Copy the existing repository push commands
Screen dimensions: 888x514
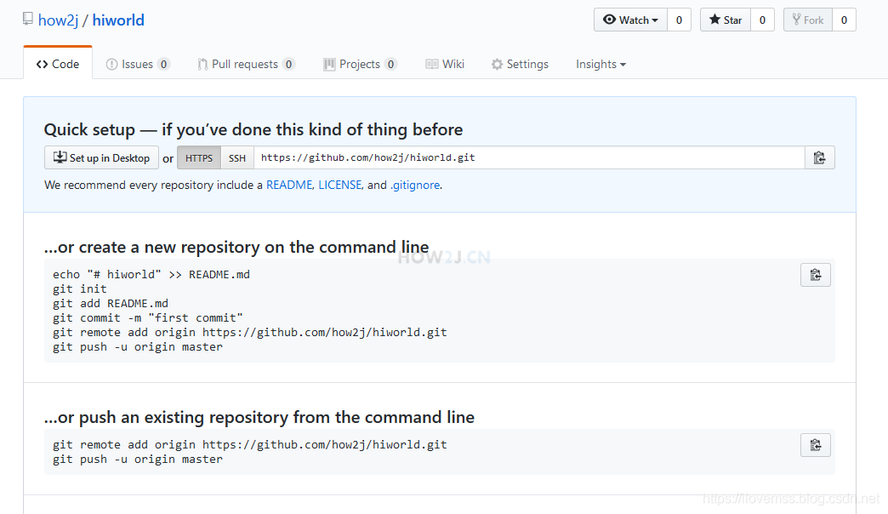click(815, 444)
